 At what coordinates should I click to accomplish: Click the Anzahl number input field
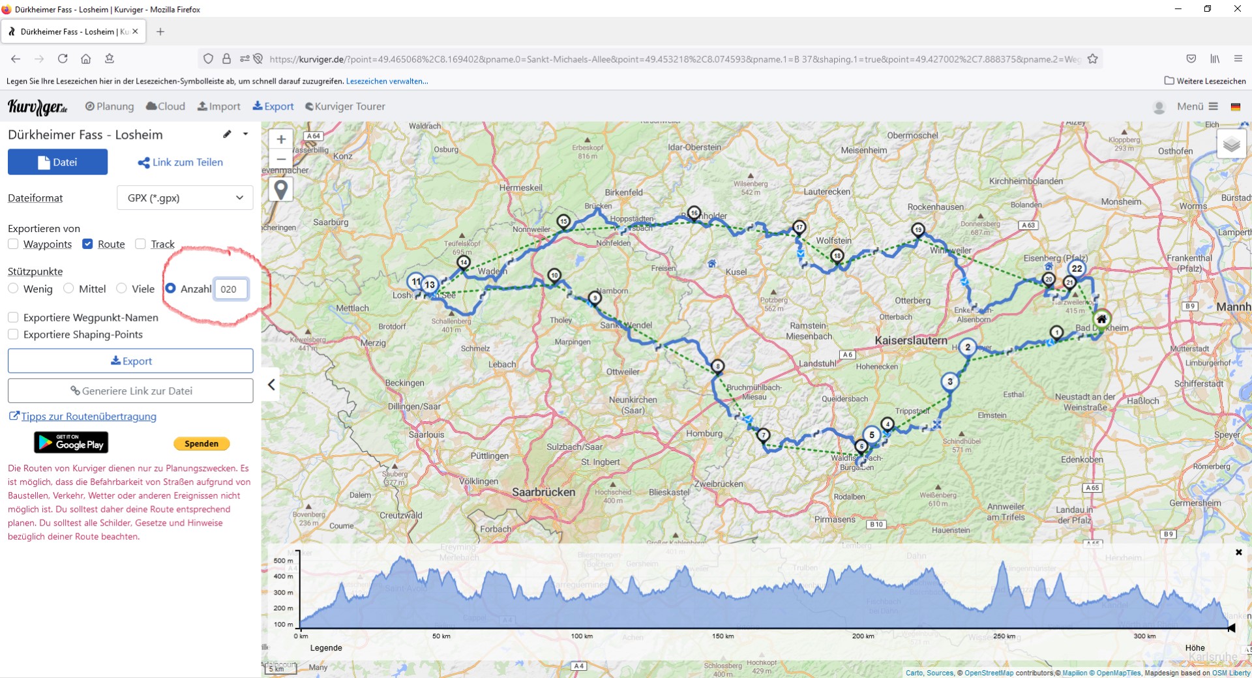click(231, 289)
